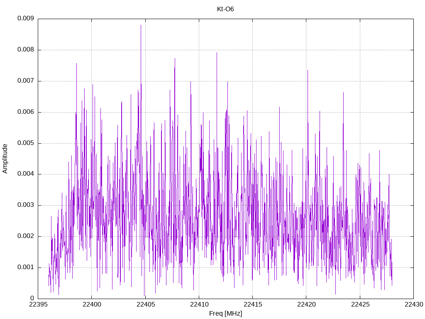Select the spike just above 22420 MHz
This screenshot has height=319, width=425.
pyautogui.click(x=308, y=71)
